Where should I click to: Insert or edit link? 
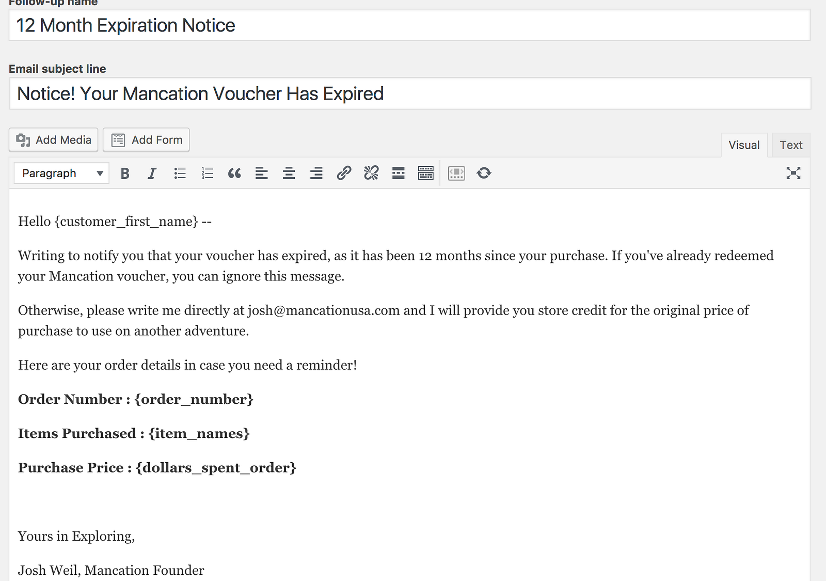pos(344,173)
